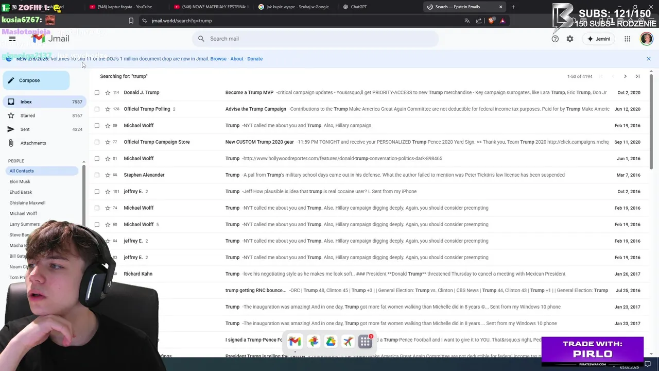Star the Stephen Alexander email
Screen dimensions: 659x371
(108, 175)
